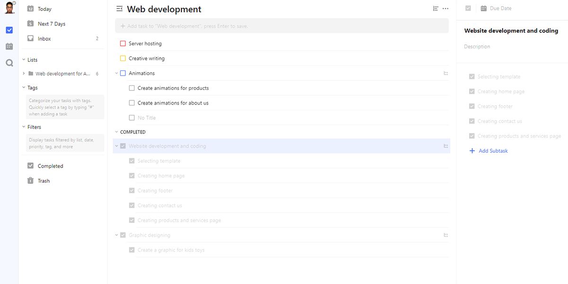Screen dimensions: 568x284
Task: Check the Creative writing task checkbox
Action: (x=123, y=59)
